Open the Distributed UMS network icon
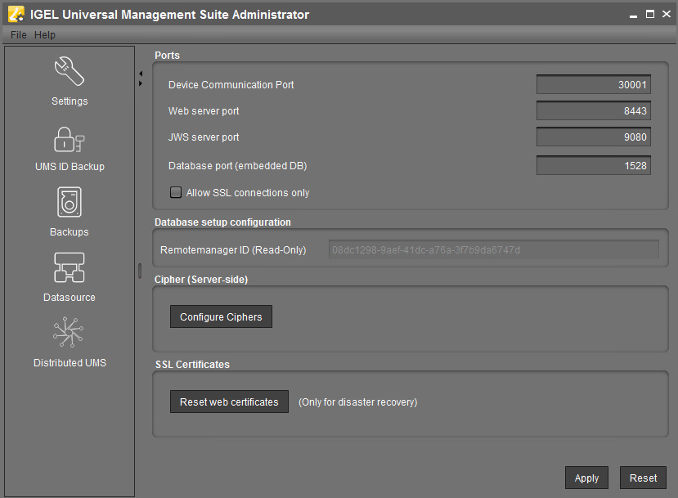 pyautogui.click(x=70, y=334)
